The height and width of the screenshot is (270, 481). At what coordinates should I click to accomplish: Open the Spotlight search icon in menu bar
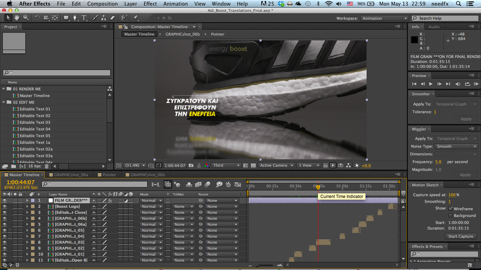point(458,4)
